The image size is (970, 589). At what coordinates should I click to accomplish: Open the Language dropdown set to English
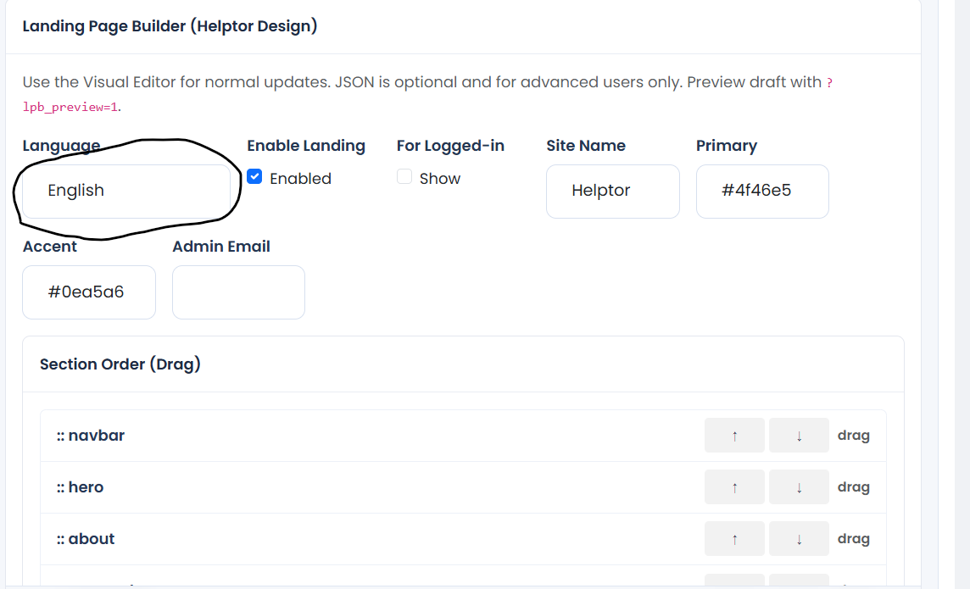(x=126, y=191)
